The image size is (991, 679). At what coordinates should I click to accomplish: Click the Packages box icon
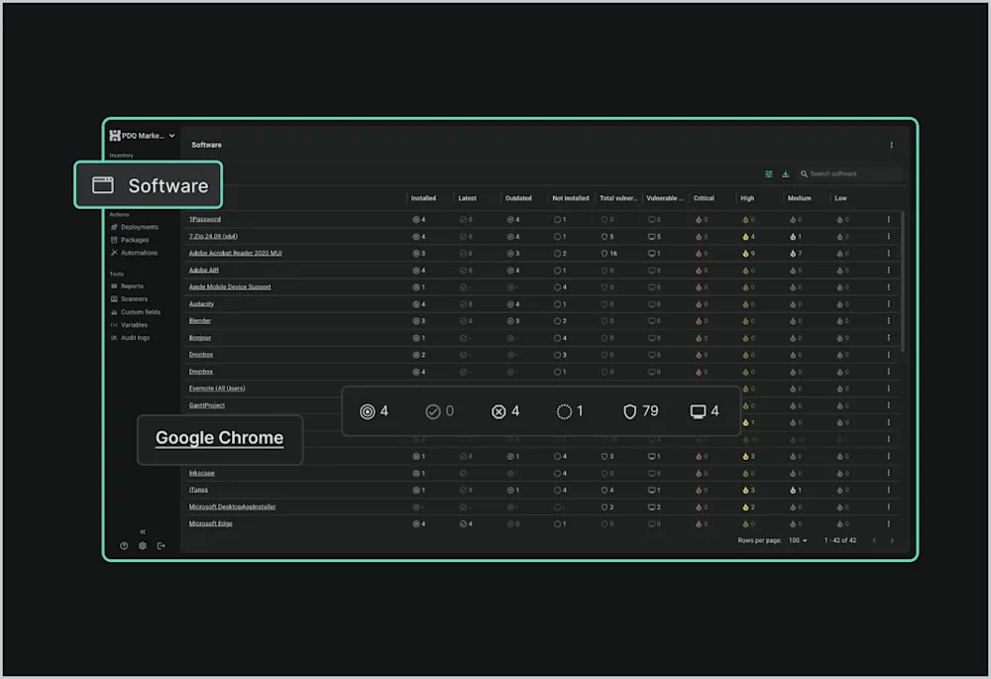point(114,240)
